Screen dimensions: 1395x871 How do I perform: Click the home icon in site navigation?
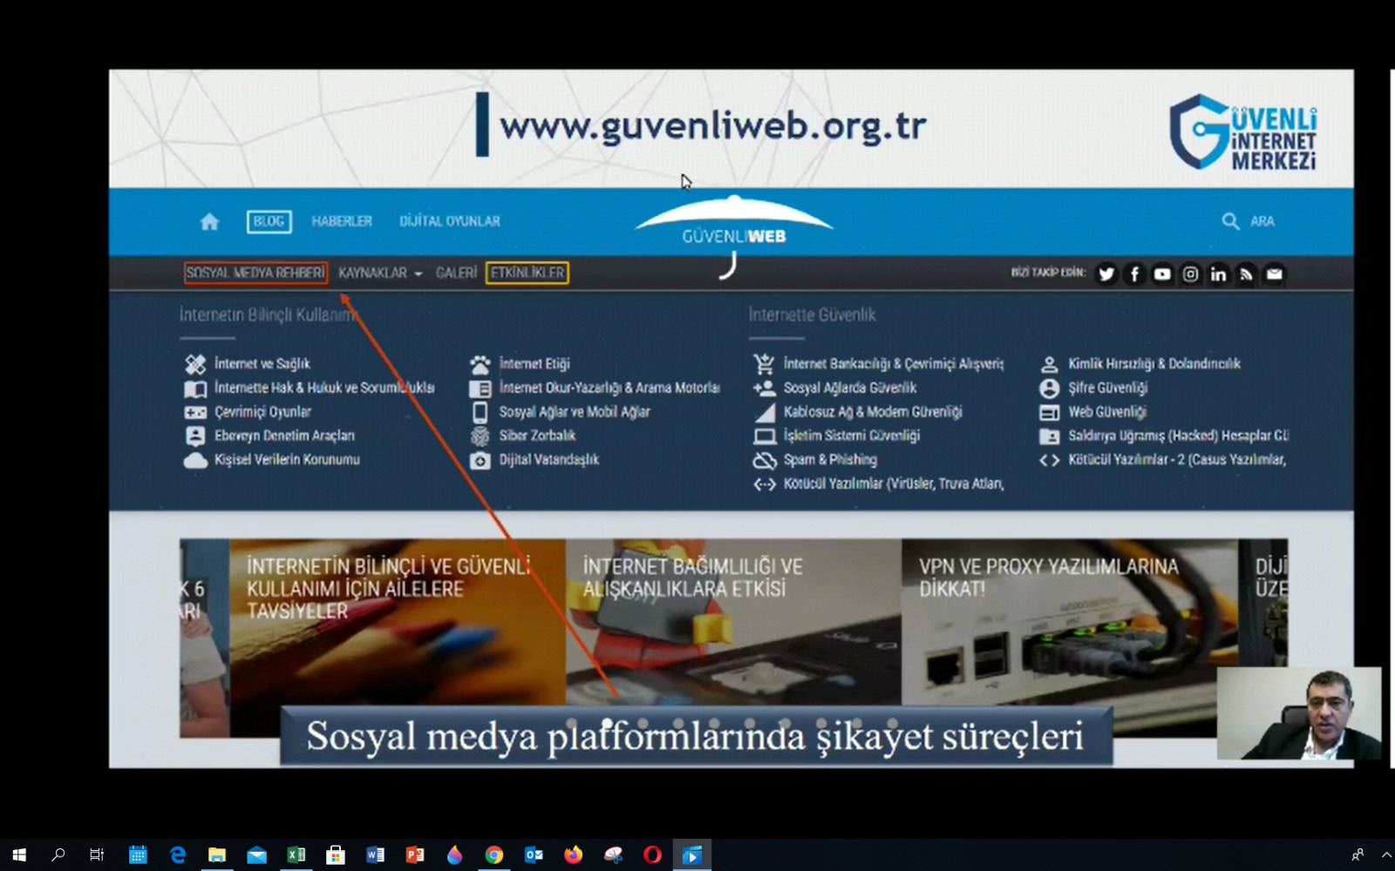point(209,222)
